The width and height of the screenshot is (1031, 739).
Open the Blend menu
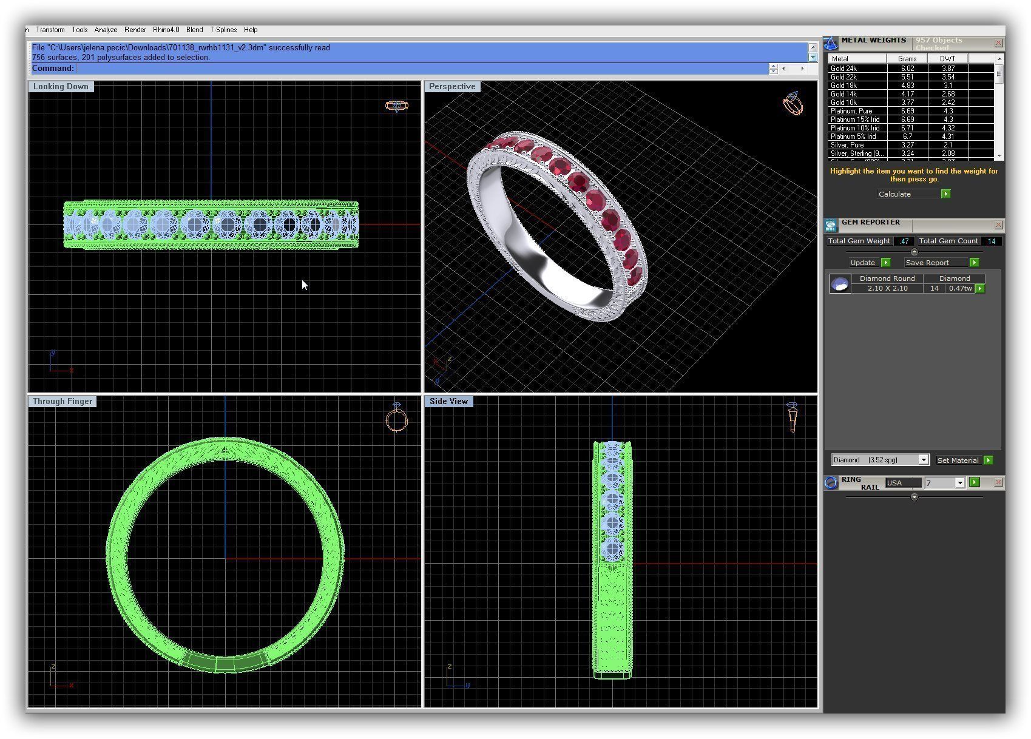(x=195, y=30)
